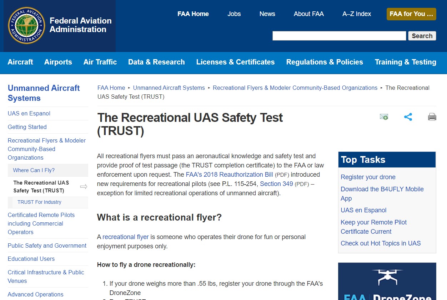The image size is (447, 300).
Task: Open the Regulations & Policies tab
Action: click(325, 62)
